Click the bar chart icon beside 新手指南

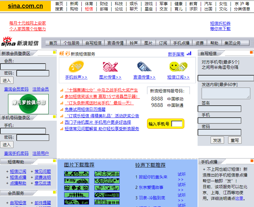click(189, 53)
